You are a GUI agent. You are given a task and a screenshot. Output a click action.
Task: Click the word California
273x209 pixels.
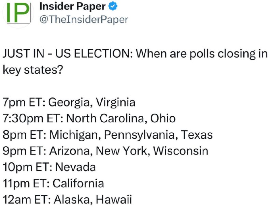pyautogui.click(x=78, y=183)
